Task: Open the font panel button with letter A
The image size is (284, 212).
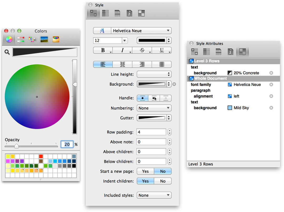Action: coord(102,30)
